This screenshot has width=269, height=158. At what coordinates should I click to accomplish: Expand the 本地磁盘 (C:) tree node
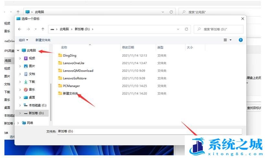pos(20,105)
